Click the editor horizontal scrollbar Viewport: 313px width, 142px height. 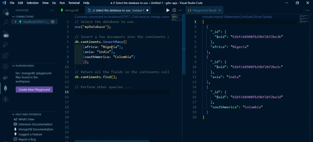(112, 141)
